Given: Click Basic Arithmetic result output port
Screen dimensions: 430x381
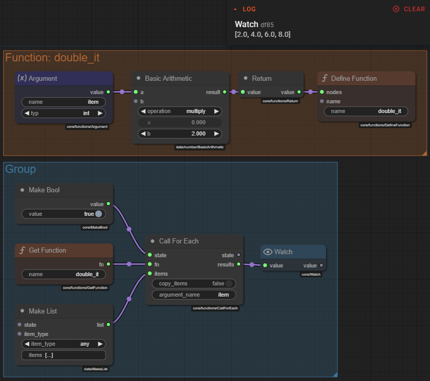Looking at the screenshot, I should tap(225, 92).
